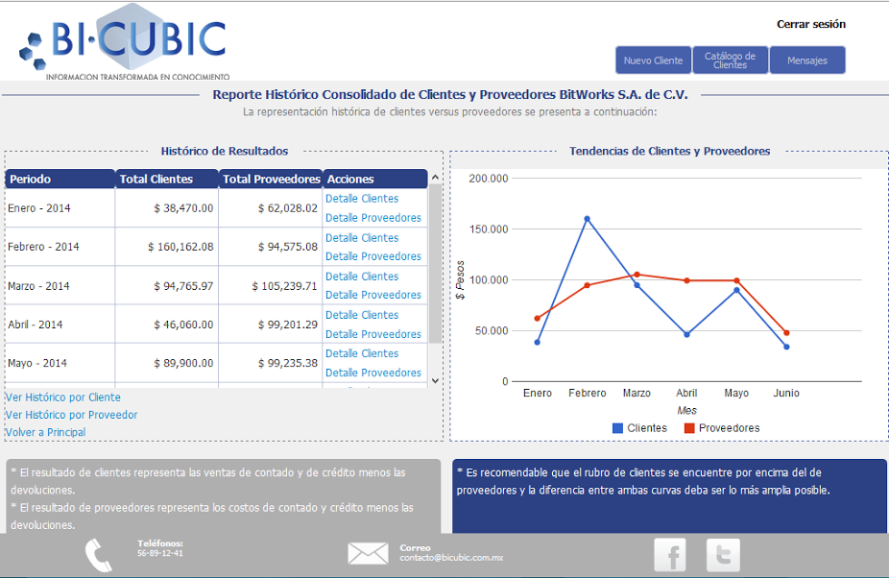Click the Facebook icon in the footer

pos(670,555)
